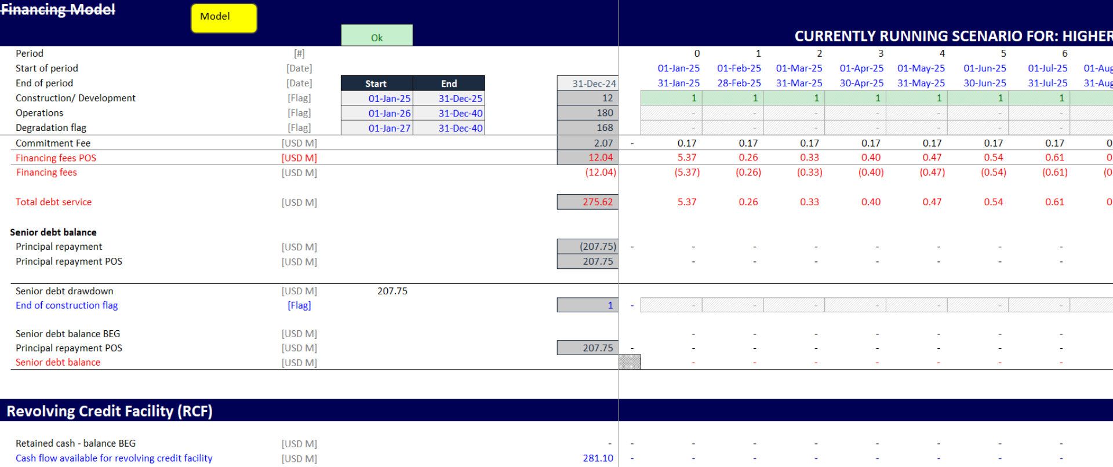This screenshot has width=1113, height=467.
Task: Click the Degradation flag start date 01-Jan-27
Action: [x=377, y=128]
